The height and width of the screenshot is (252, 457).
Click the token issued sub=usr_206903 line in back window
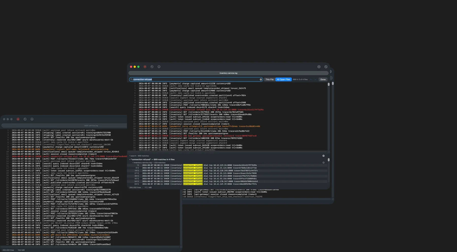(225, 192)
